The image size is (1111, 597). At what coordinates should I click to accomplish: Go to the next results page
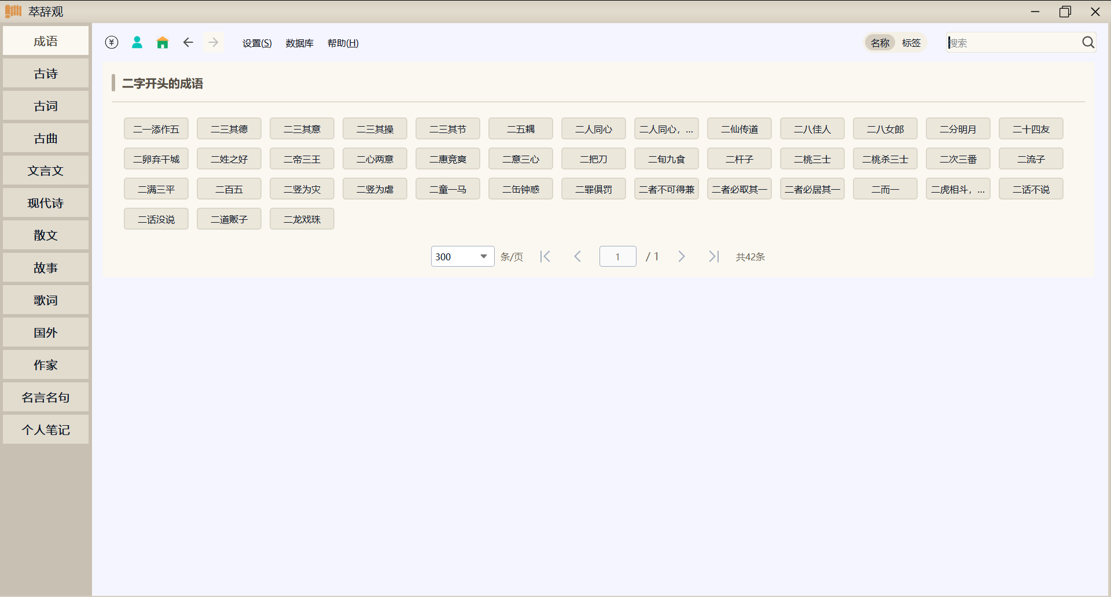[682, 256]
